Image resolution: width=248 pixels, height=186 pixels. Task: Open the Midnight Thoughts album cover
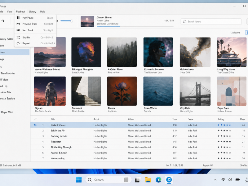point(86,52)
